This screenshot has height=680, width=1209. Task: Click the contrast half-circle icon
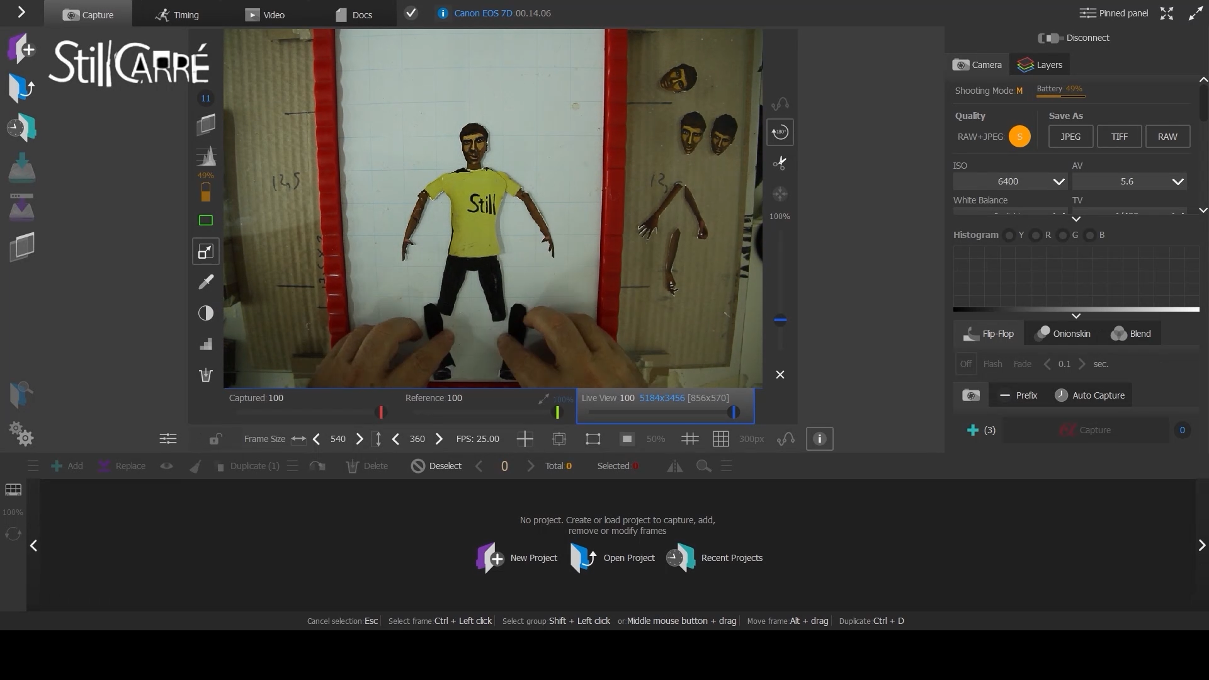[x=206, y=314]
